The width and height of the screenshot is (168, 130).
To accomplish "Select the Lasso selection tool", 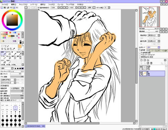I will pyautogui.click(x=5, y=46).
